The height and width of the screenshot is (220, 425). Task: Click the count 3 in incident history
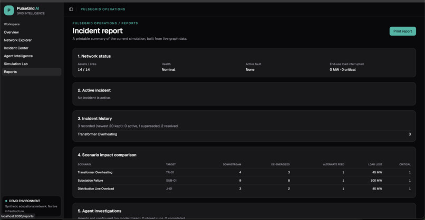(x=410, y=134)
